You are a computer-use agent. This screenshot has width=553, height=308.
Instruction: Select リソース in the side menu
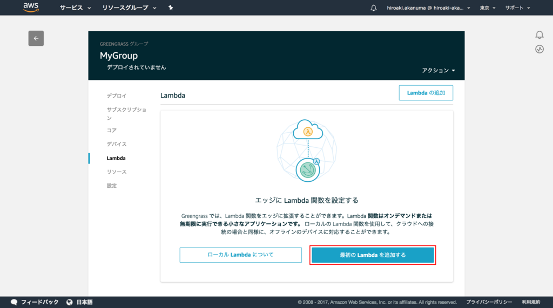pos(117,172)
